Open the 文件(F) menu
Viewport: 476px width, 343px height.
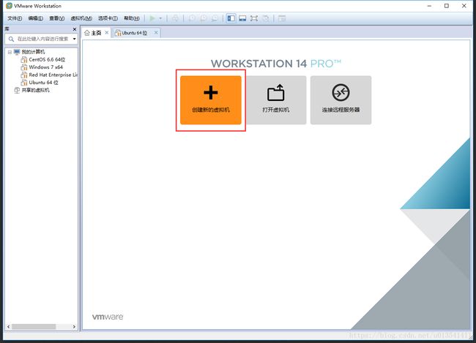[15, 18]
